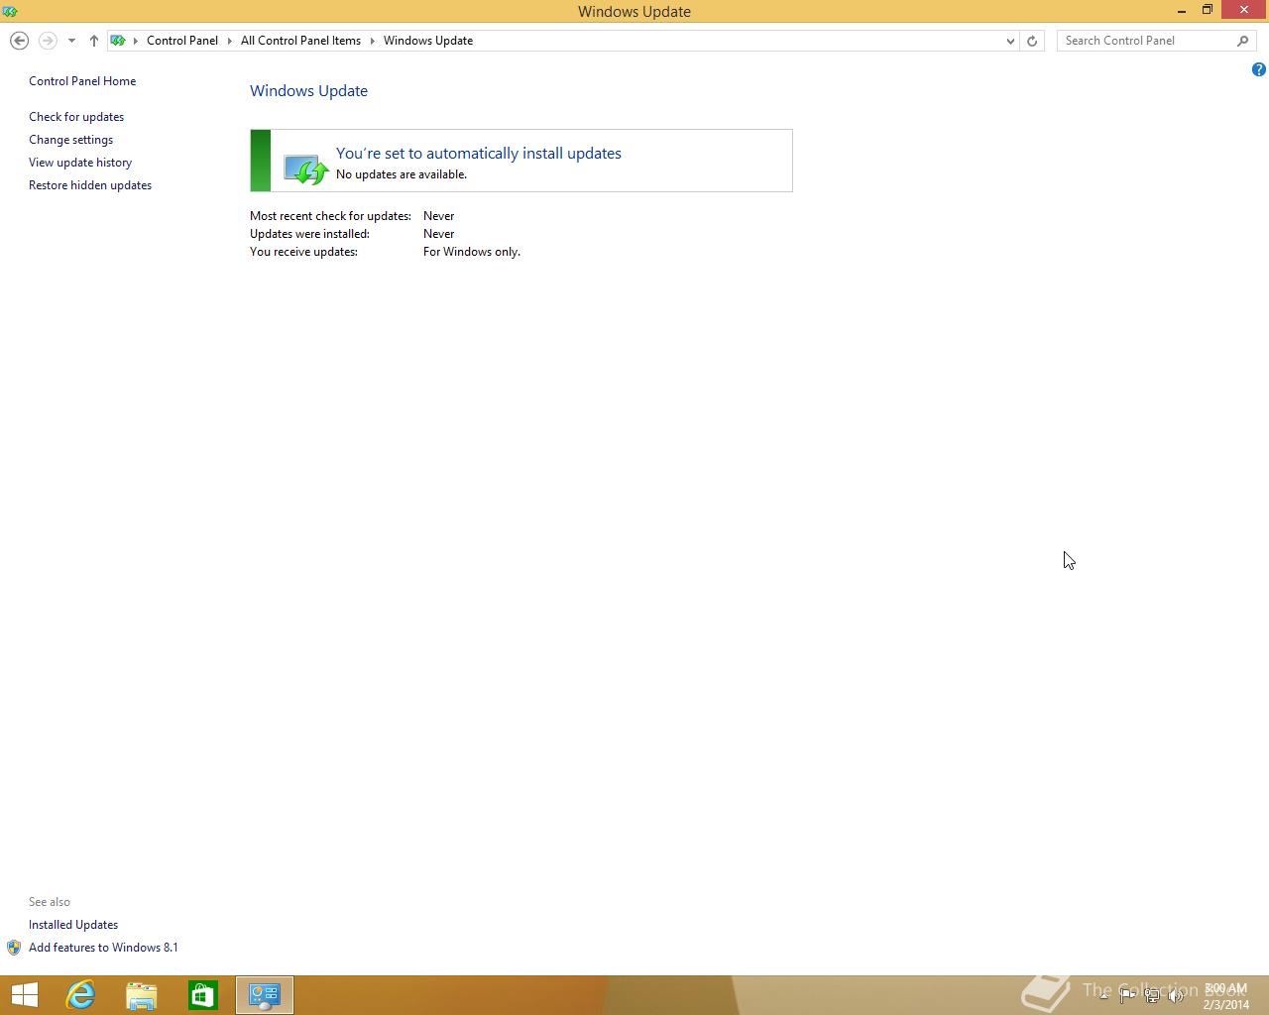Launch Internet Explorer from the taskbar

click(80, 994)
